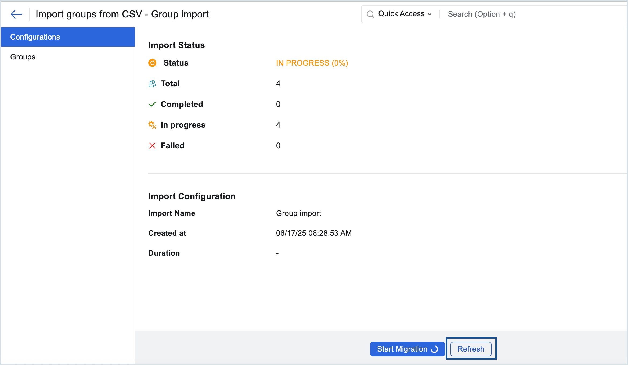Expand the Quick Access dropdown
This screenshot has width=628, height=365.
click(401, 14)
